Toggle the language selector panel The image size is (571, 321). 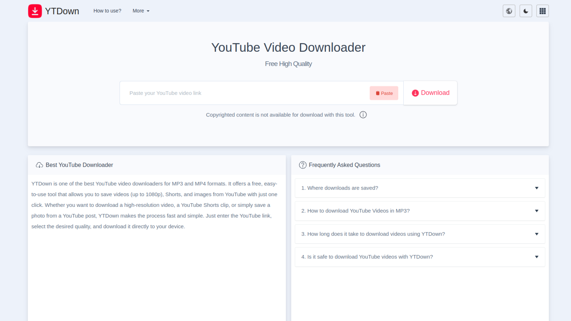tap(509, 11)
